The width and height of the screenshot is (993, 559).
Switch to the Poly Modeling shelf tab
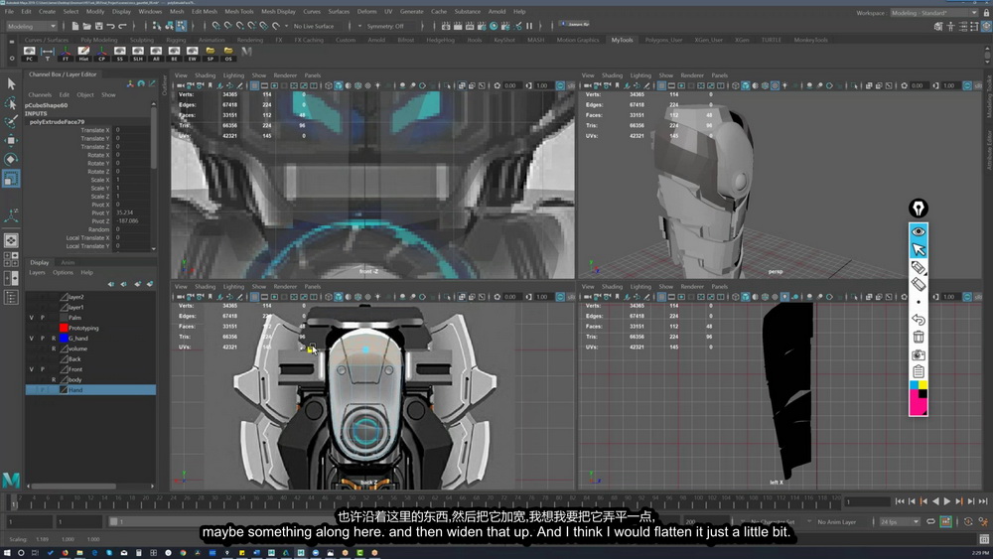tap(98, 40)
